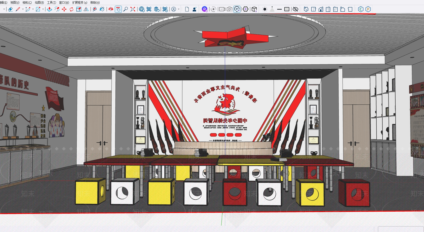Open the 扩展程序(x) menu

coord(79,2)
